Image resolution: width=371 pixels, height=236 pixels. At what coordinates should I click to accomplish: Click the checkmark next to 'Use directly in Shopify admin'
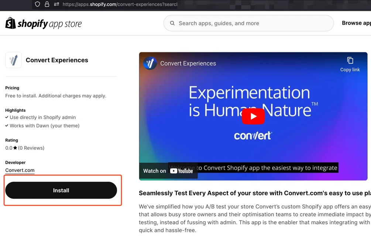pyautogui.click(x=7, y=117)
